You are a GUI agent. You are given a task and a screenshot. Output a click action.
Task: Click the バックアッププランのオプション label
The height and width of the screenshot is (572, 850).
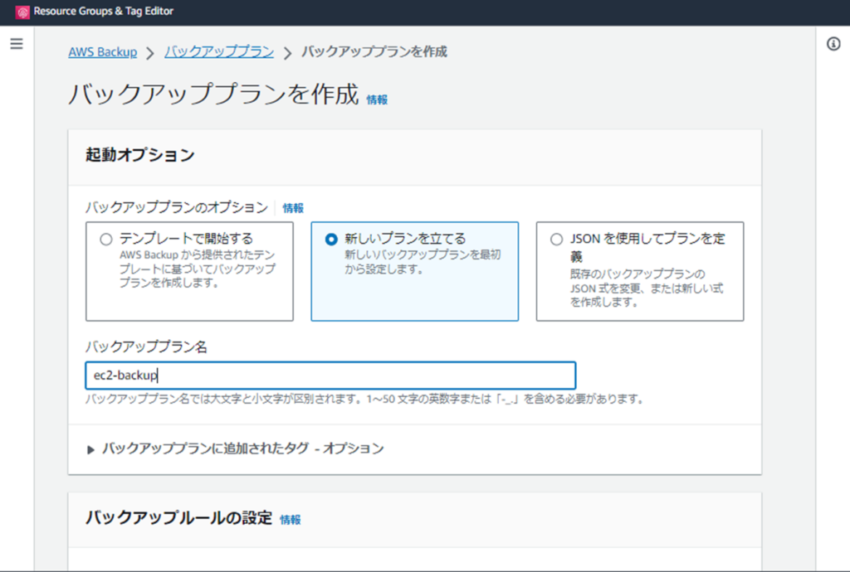(177, 208)
